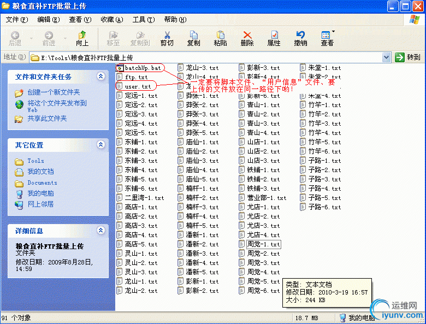Open the 文件(F) menu
Viewport: 426px width, 324px height.
[x=17, y=20]
